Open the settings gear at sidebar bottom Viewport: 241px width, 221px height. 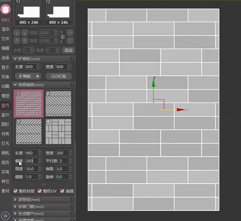(x=6, y=215)
